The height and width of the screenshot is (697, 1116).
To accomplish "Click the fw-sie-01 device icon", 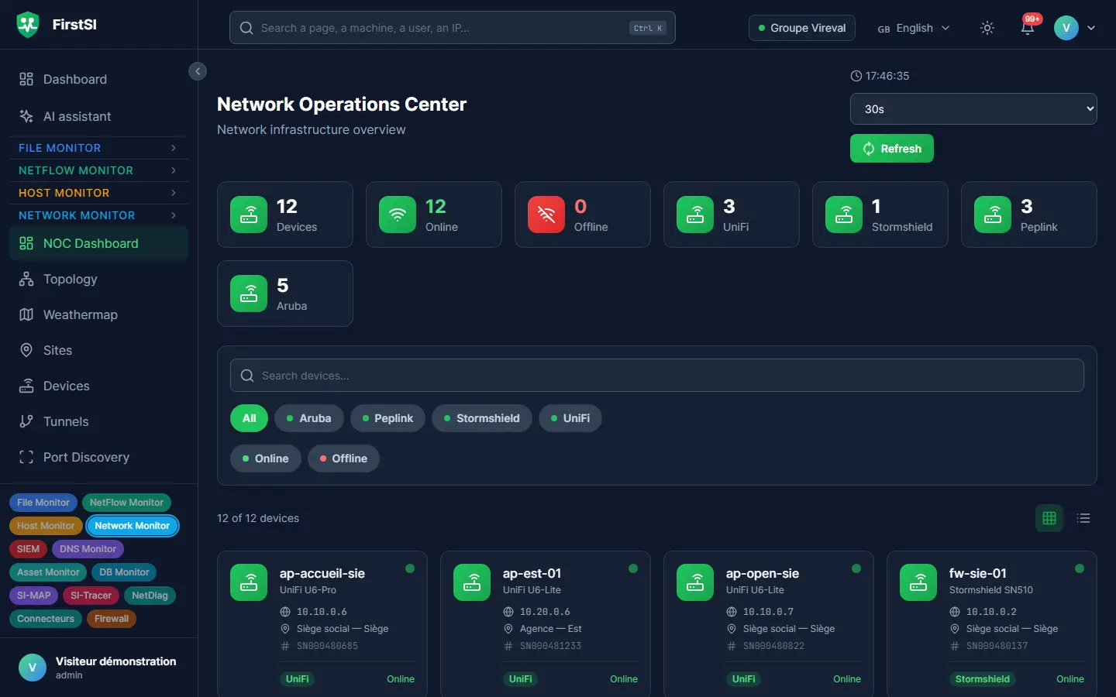I will click(x=918, y=582).
